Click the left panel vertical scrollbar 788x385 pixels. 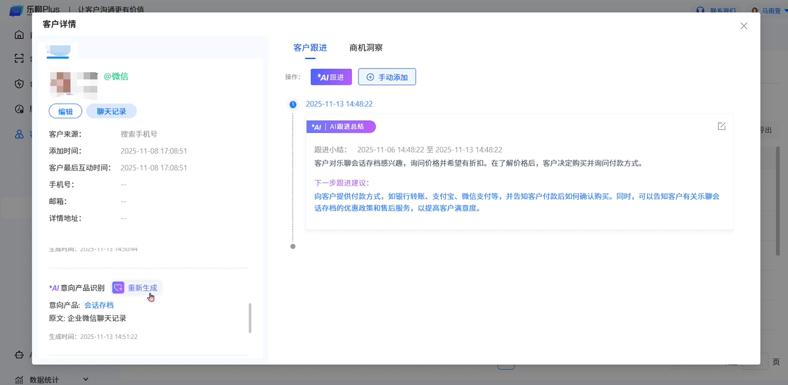(250, 318)
